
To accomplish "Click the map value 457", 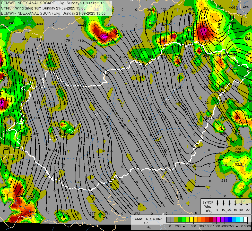I will click(x=36, y=134).
